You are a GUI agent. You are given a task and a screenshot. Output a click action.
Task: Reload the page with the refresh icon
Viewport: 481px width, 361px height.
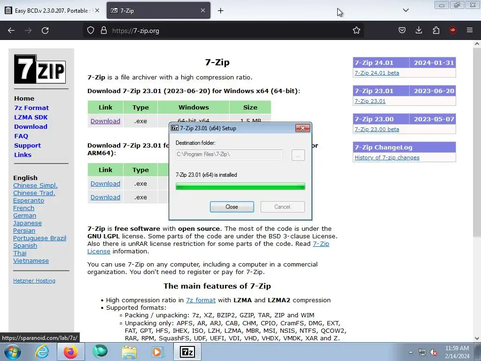45,31
